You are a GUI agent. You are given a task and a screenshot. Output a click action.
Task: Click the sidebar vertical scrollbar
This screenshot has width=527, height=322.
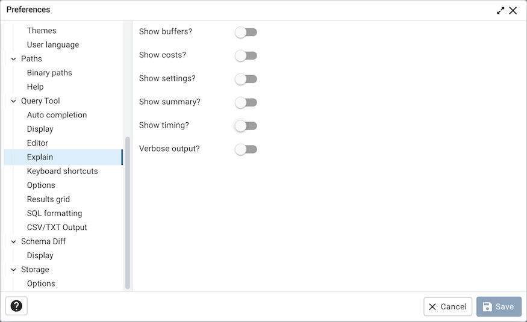(x=127, y=211)
